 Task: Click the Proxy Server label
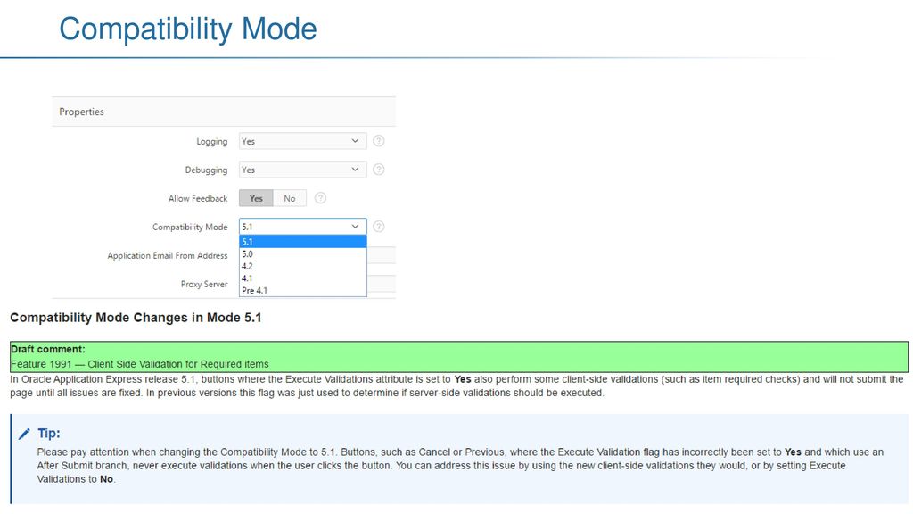click(x=204, y=285)
